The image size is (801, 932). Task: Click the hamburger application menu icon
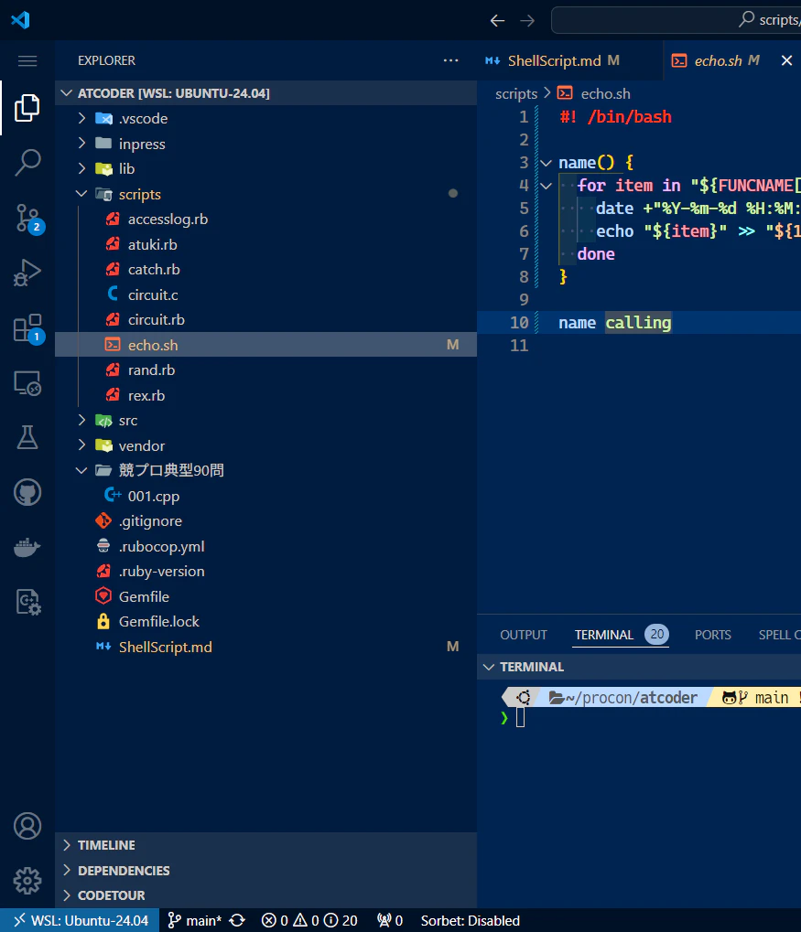pyautogui.click(x=27, y=60)
